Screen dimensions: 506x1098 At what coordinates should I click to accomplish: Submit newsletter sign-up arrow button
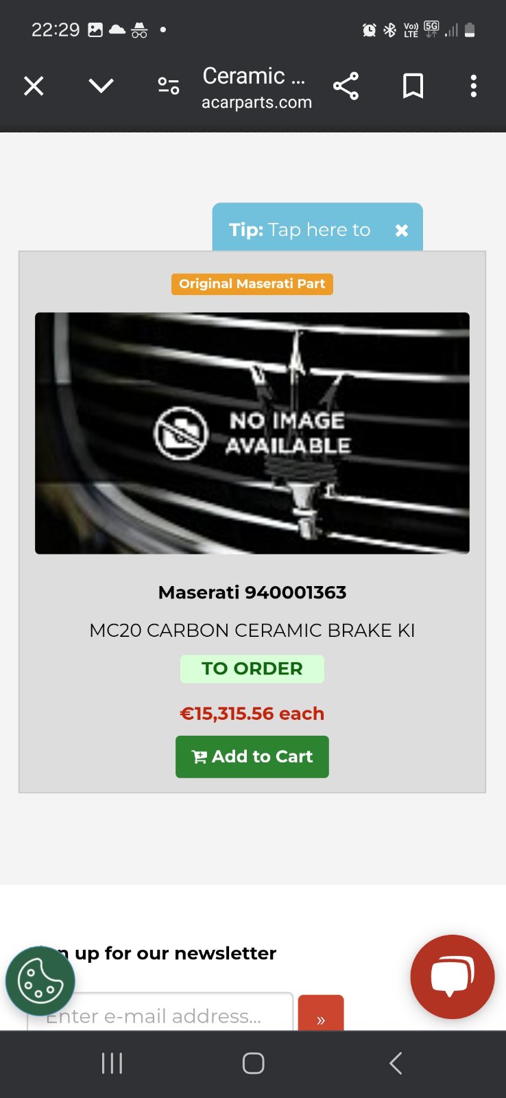pos(321,1014)
